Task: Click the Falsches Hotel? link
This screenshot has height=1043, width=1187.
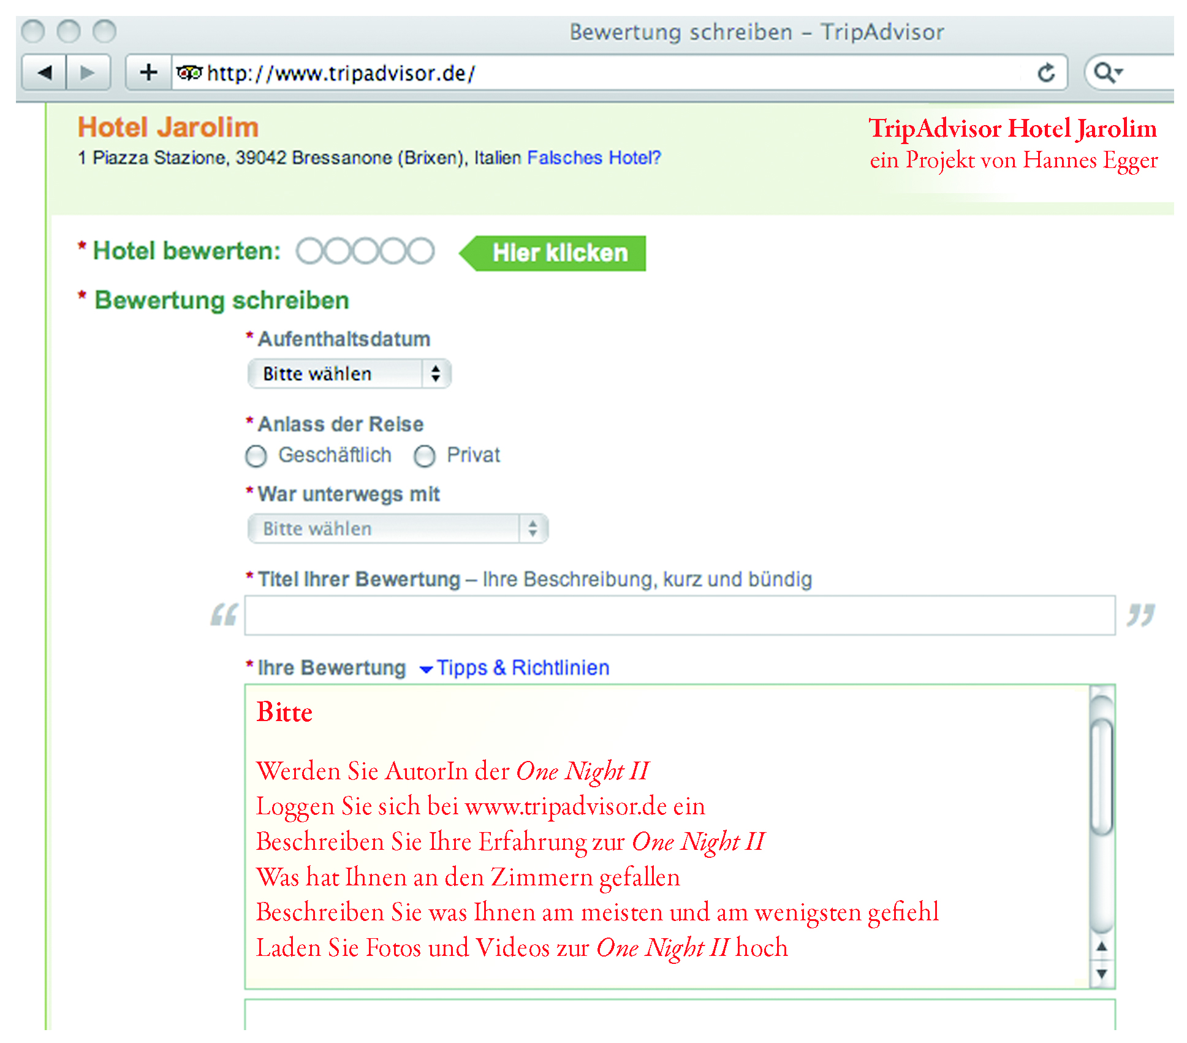Action: pos(594,158)
